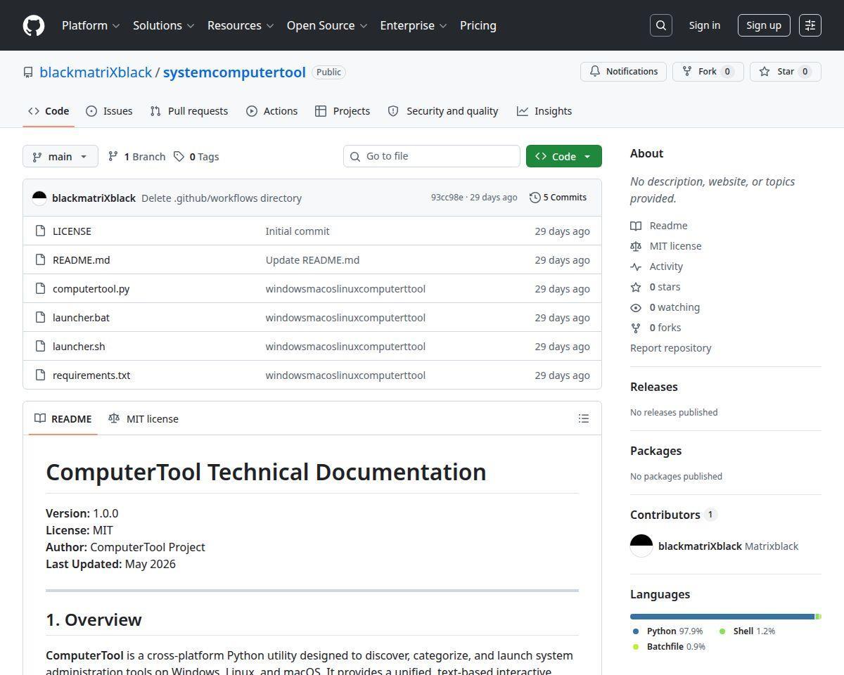Viewport: 844px width, 675px height.
Task: Open the README outline list icon
Action: coord(584,418)
